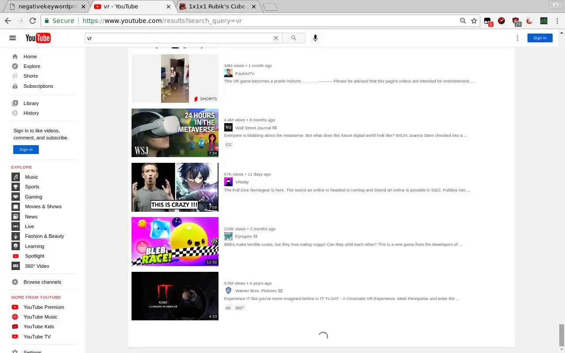The image size is (565, 353).
Task: Click the Warner Bros. shield avatar
Action: click(x=228, y=291)
